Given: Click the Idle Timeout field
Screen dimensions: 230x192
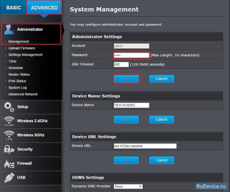Looking at the screenshot, I should coord(121,65).
